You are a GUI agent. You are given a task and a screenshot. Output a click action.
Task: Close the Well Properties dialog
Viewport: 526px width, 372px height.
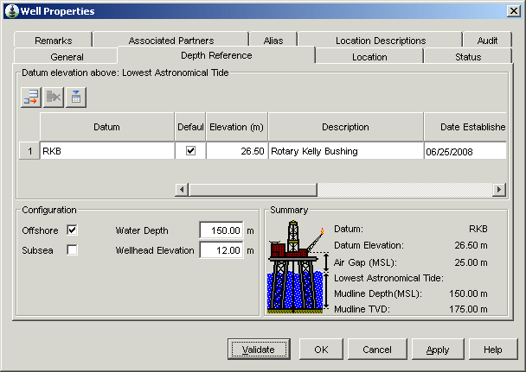point(514,11)
